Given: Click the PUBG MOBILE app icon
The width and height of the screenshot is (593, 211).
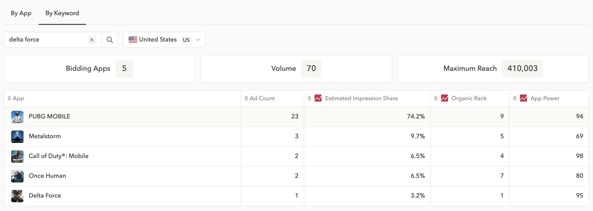Looking at the screenshot, I should point(17,117).
